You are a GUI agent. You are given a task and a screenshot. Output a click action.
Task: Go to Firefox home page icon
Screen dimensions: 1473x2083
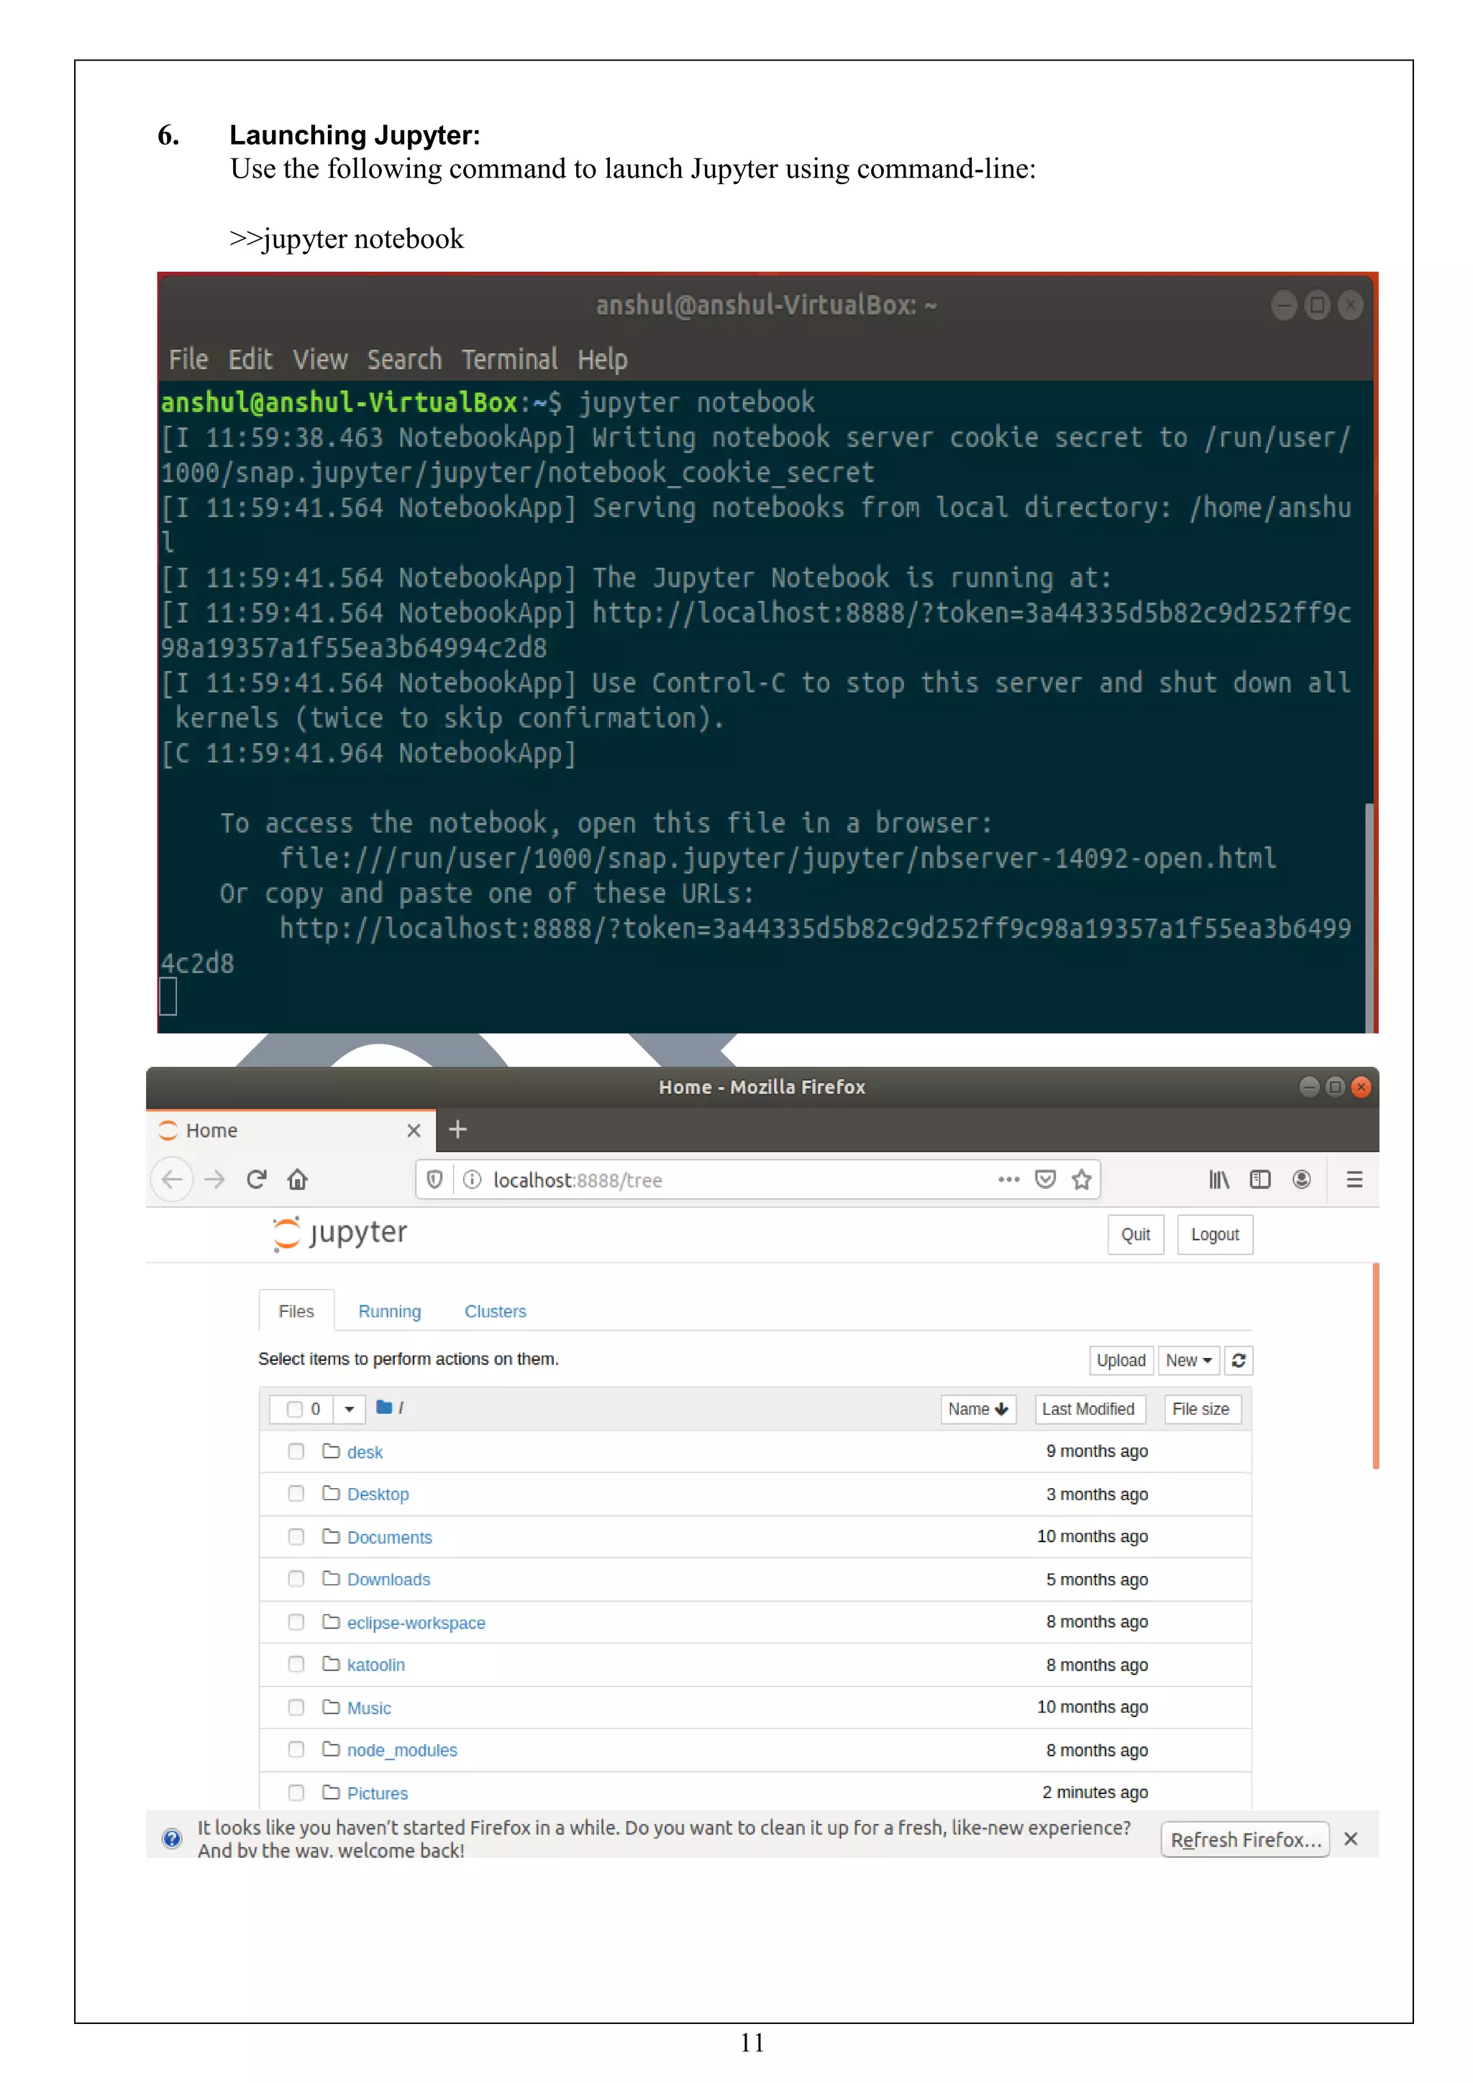pos(298,1180)
